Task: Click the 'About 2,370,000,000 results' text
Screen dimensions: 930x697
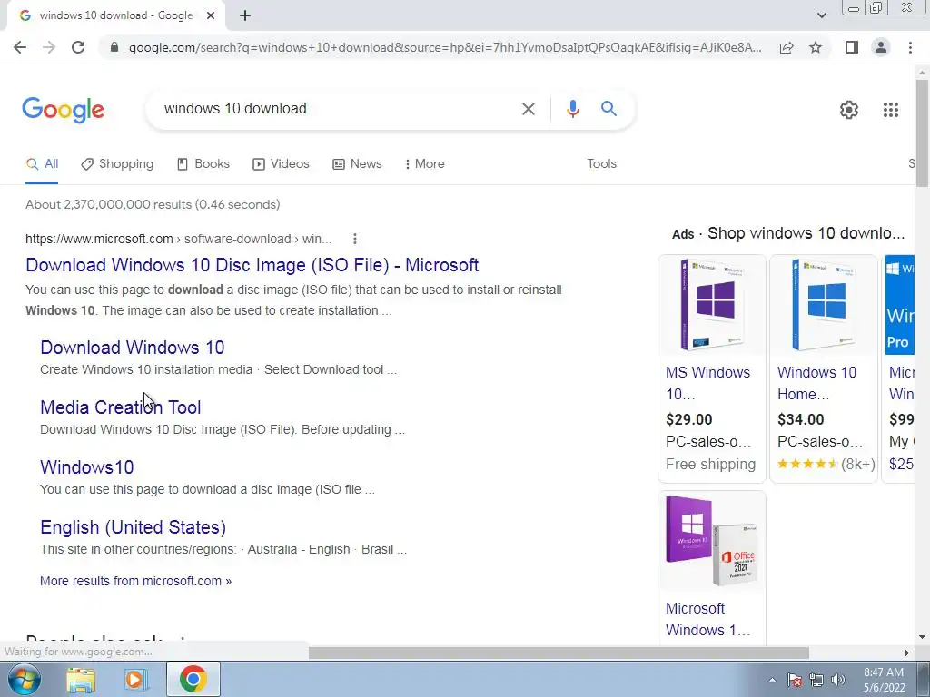Action: click(x=153, y=204)
